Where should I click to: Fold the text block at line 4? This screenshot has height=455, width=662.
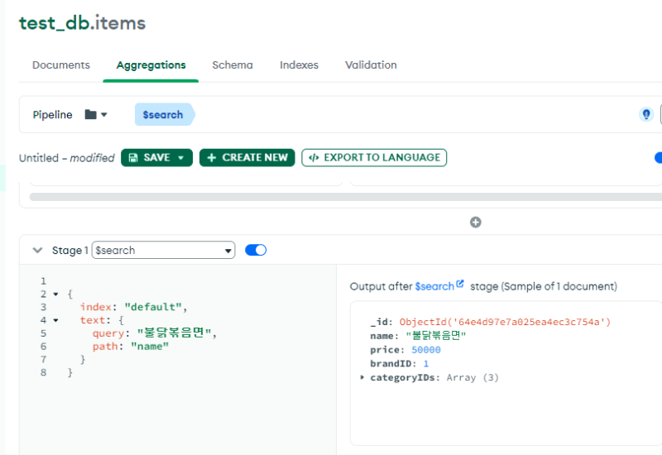click(x=55, y=320)
